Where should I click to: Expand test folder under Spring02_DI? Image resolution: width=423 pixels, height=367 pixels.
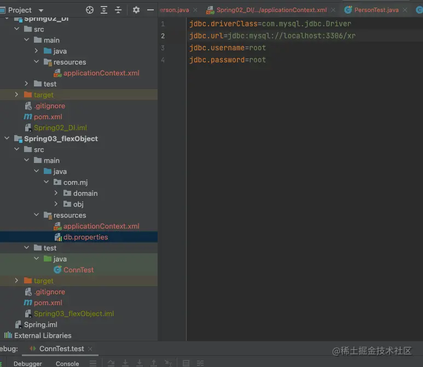(26, 84)
